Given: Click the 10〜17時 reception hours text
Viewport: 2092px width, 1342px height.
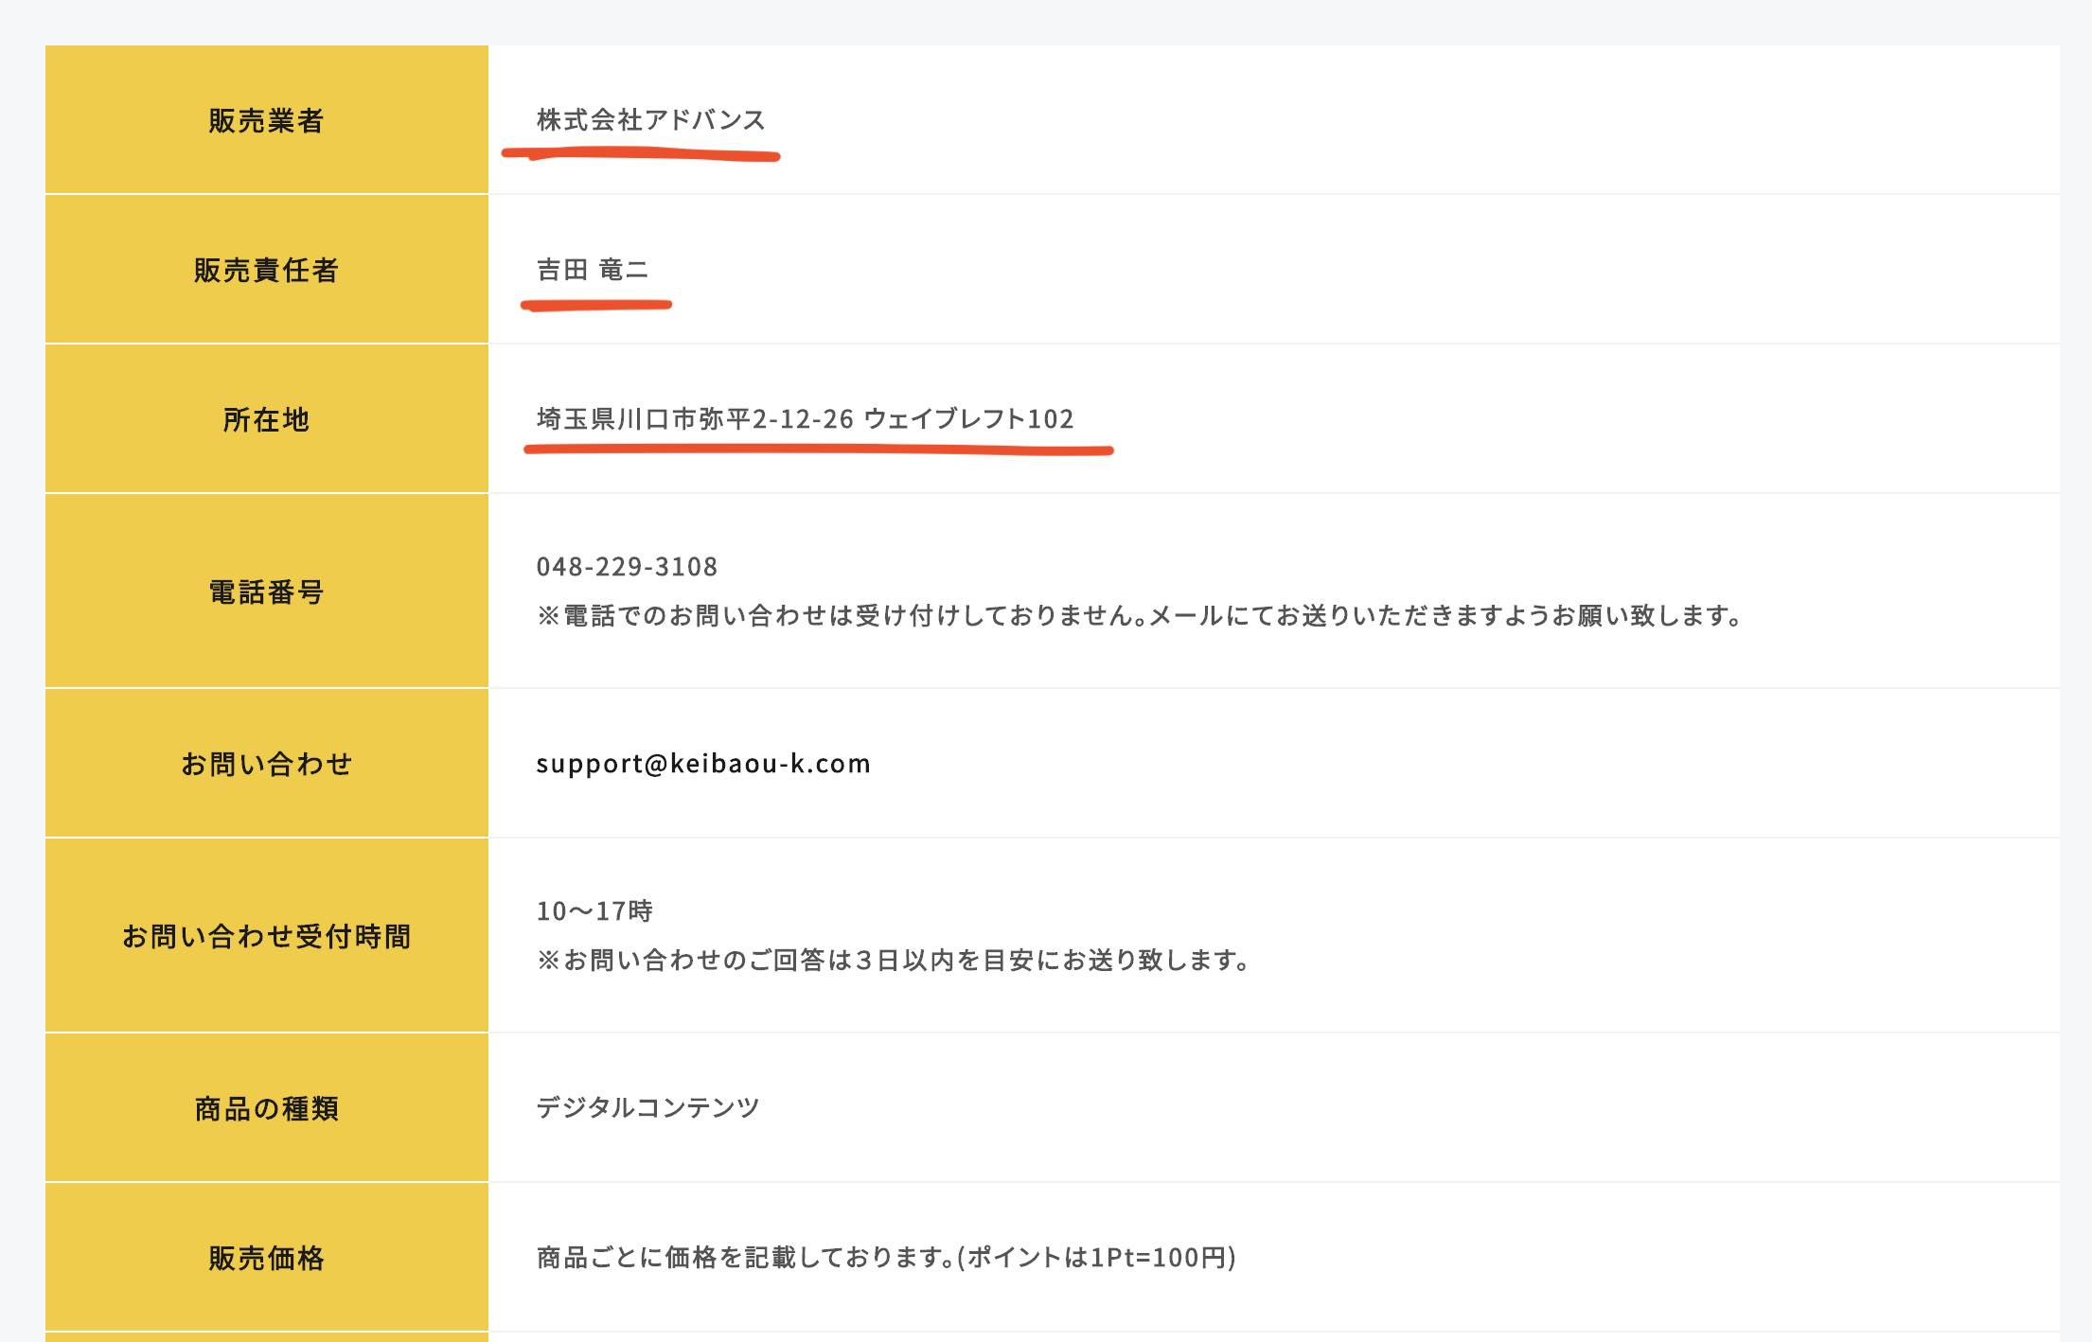Looking at the screenshot, I should click(594, 911).
